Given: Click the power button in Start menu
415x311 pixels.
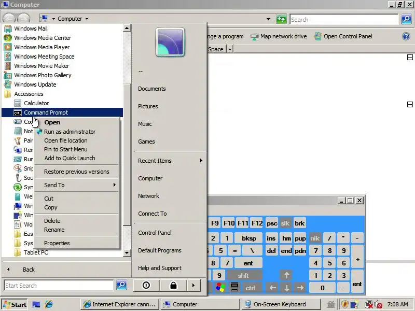Looking at the screenshot, I should click(x=146, y=286).
